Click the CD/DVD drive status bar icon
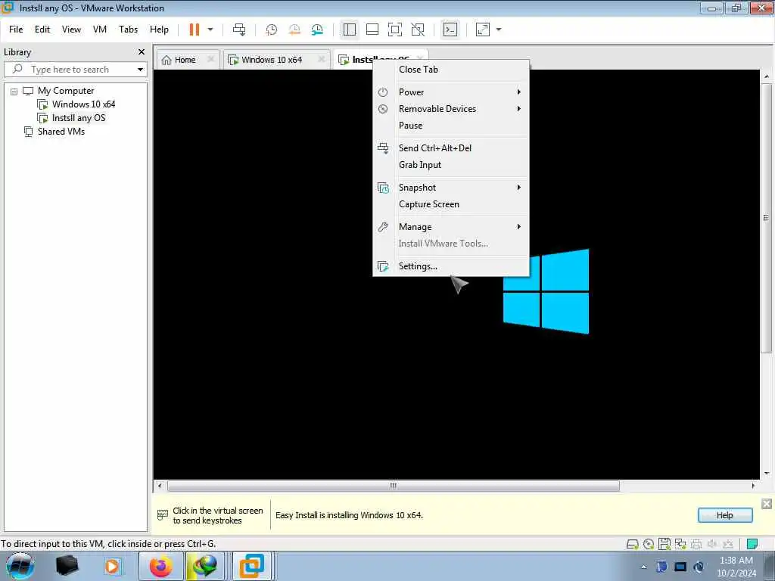Screen dimensions: 775x581 click(x=649, y=545)
